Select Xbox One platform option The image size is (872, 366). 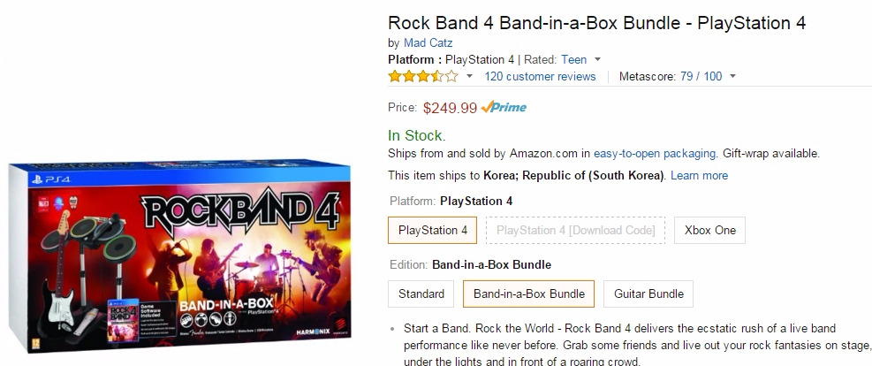pos(710,231)
